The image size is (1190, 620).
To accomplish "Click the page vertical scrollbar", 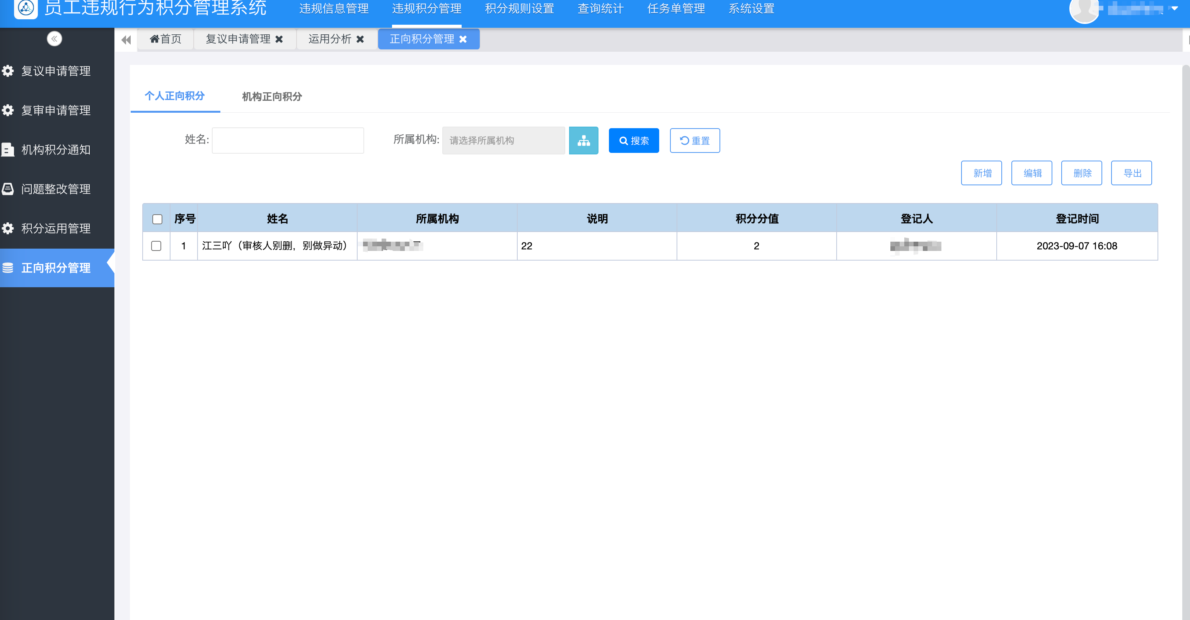I will click(1186, 342).
